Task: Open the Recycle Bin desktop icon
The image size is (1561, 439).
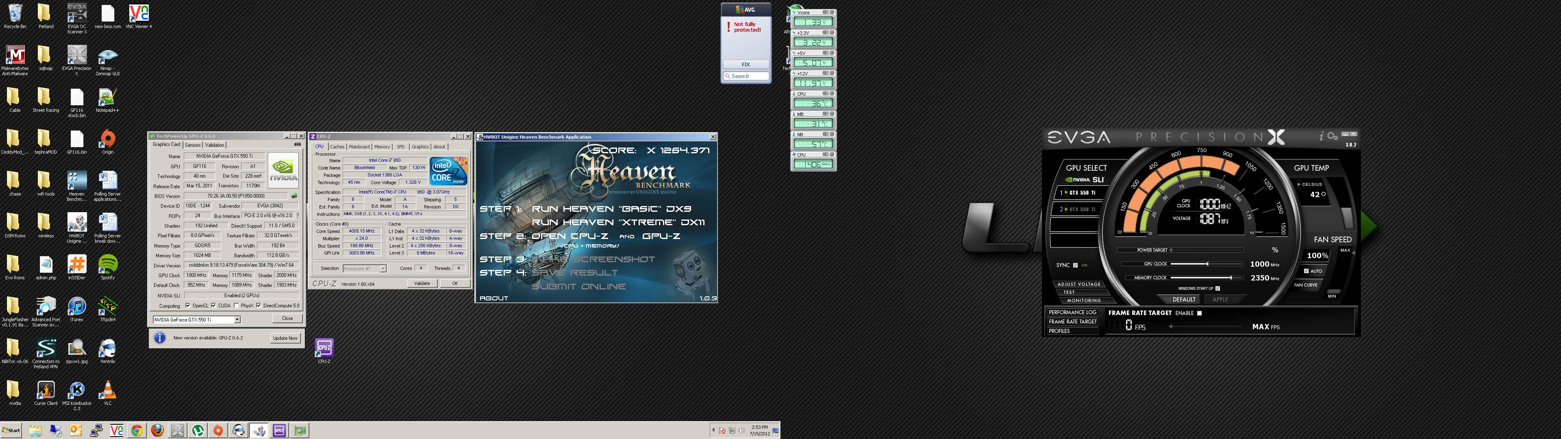Action: point(15,16)
